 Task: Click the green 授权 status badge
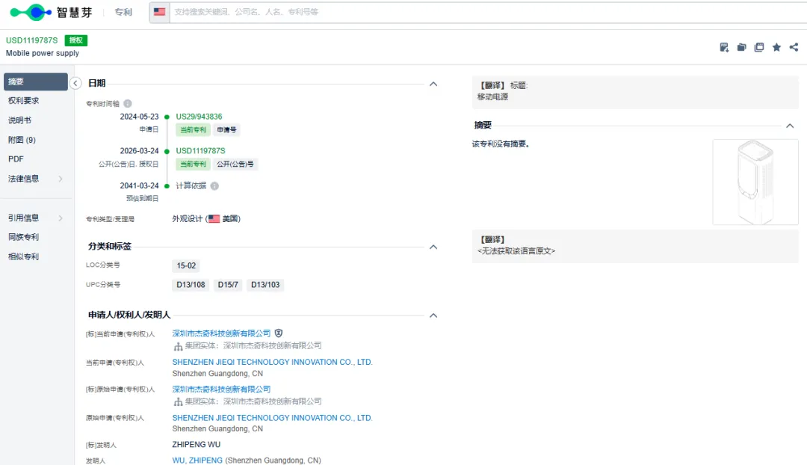(x=75, y=40)
